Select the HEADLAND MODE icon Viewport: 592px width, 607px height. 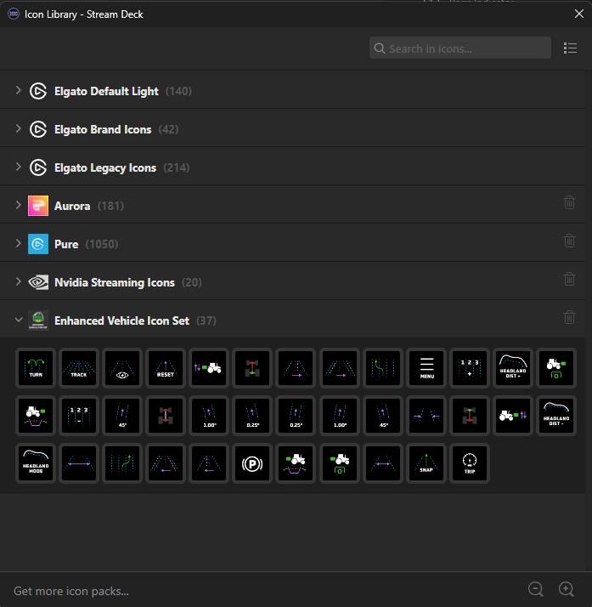tap(36, 463)
